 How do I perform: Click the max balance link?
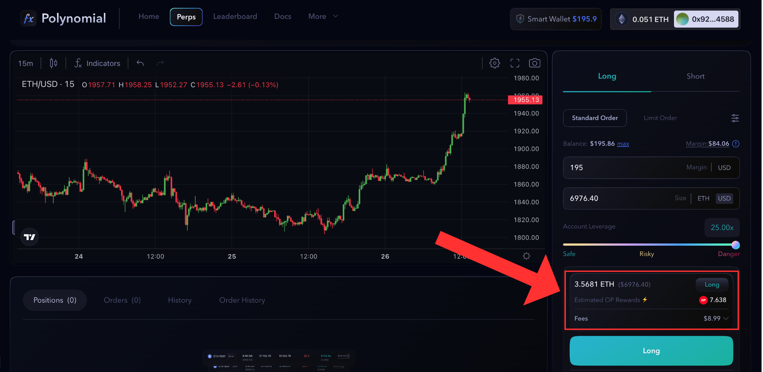point(623,144)
